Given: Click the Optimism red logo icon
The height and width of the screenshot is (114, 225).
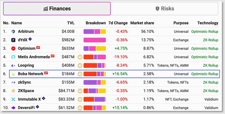Looking at the screenshot, I should pos(14,48).
